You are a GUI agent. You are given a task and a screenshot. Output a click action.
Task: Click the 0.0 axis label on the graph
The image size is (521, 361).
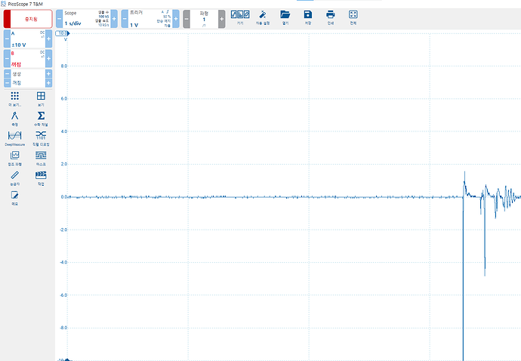[x=63, y=197]
